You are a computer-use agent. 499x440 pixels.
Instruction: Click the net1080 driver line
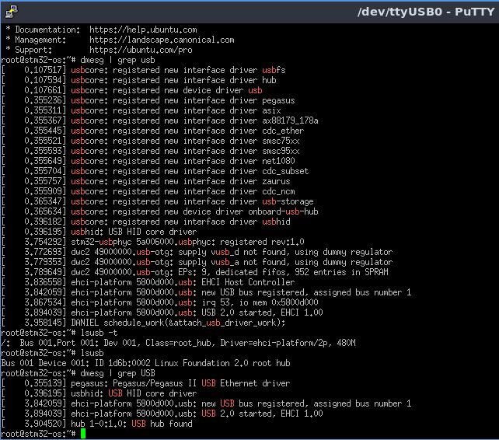(x=148, y=161)
